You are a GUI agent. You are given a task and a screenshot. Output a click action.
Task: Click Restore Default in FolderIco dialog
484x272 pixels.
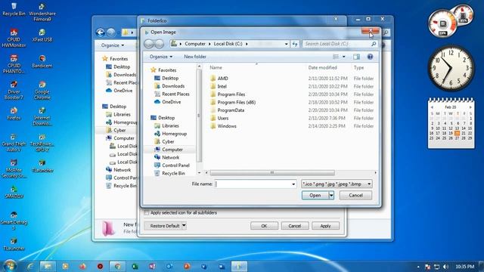tap(165, 226)
